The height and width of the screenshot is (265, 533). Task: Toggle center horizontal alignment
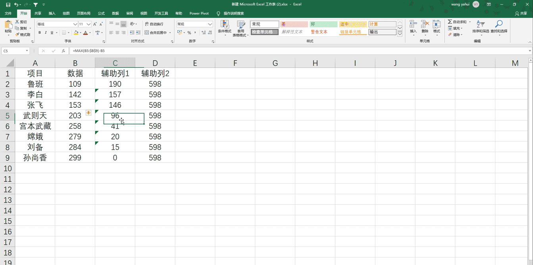pyautogui.click(x=117, y=32)
